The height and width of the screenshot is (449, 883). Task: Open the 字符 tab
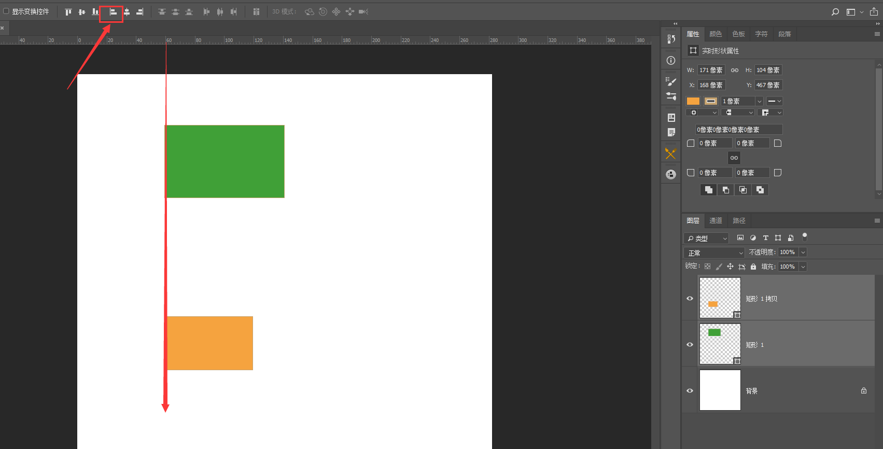[x=761, y=34]
